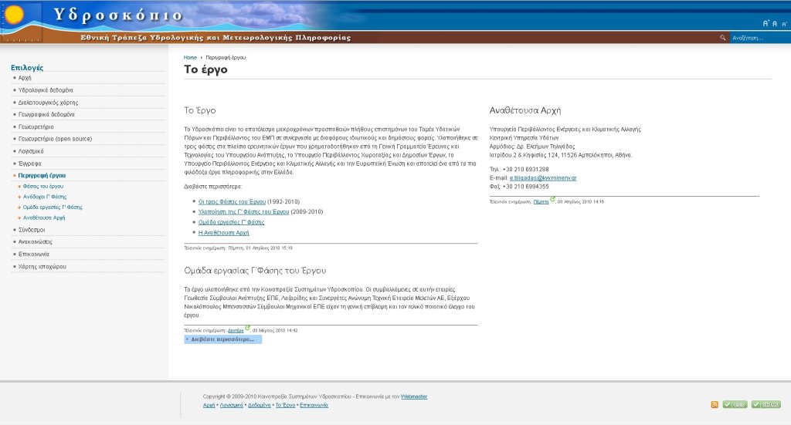Click the Το Έργο section heading

[200, 110]
